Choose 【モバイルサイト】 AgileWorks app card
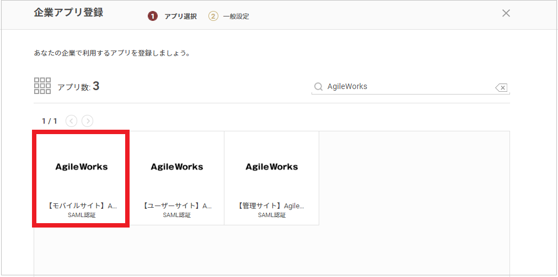The image size is (558, 277). (x=82, y=178)
